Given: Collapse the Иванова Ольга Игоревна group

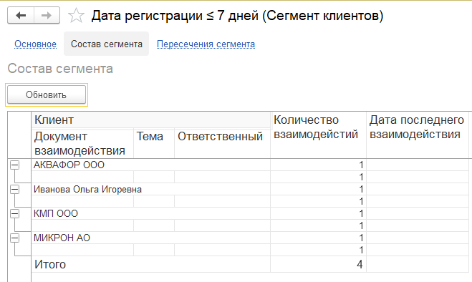Looking at the screenshot, I should coord(15,189).
